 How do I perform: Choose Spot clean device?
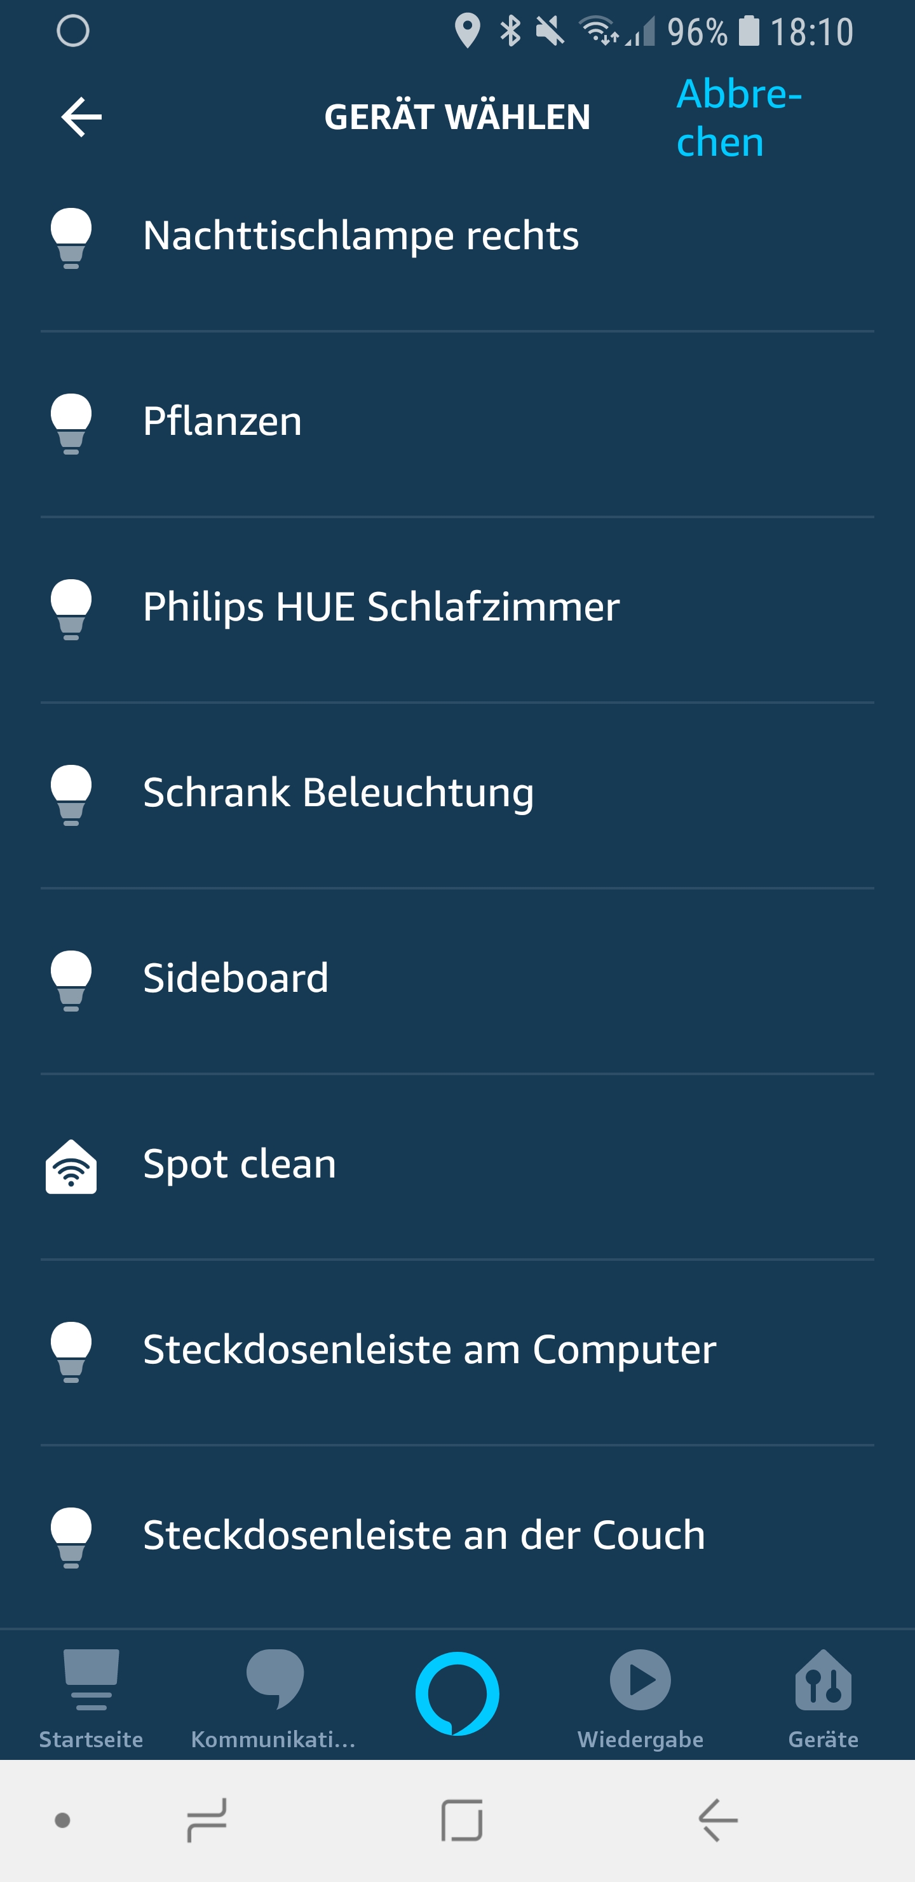[x=240, y=1164]
